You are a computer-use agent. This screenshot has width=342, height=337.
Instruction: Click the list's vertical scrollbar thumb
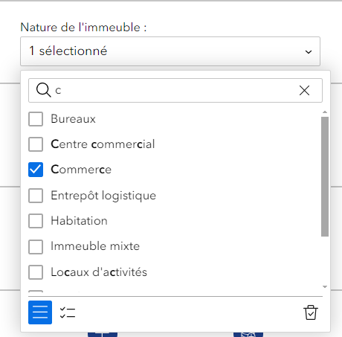pyautogui.click(x=325, y=176)
